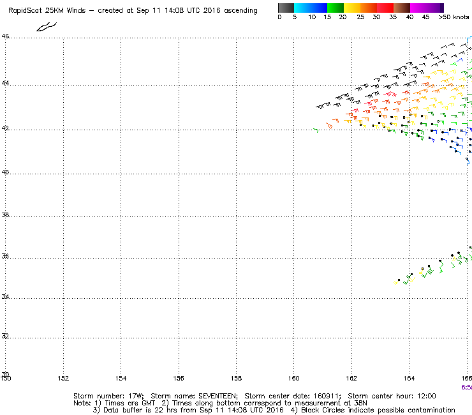
Task: Click the latitude label '38'
Action: pos(5,215)
